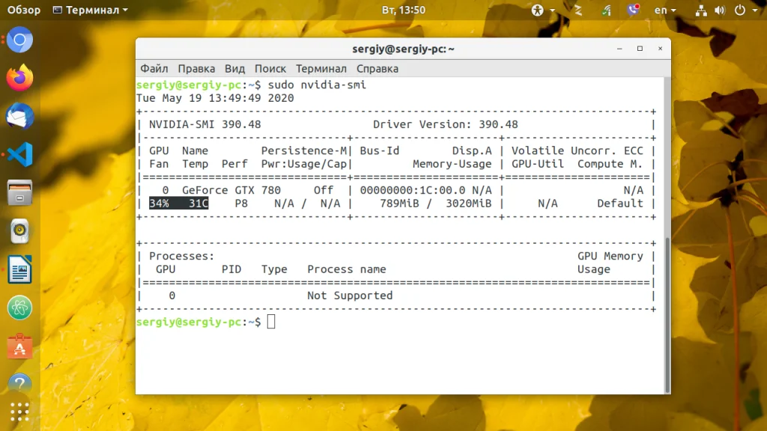Screen dimensions: 767x431
Task: Click the Viber tray icon
Action: 633,10
